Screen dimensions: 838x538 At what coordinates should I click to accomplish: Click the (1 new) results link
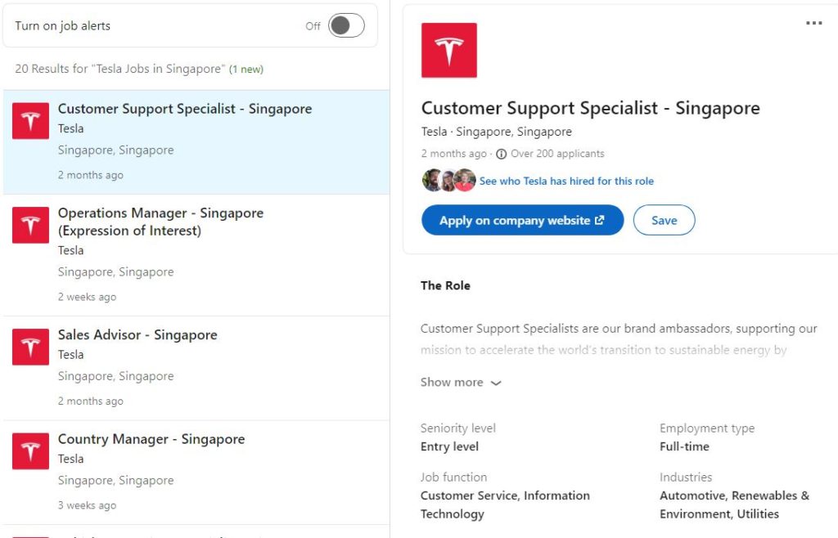point(245,69)
